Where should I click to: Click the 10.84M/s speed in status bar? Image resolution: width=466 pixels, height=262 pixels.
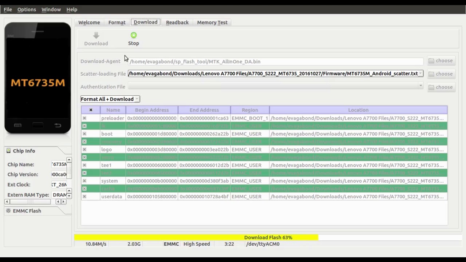click(96, 244)
